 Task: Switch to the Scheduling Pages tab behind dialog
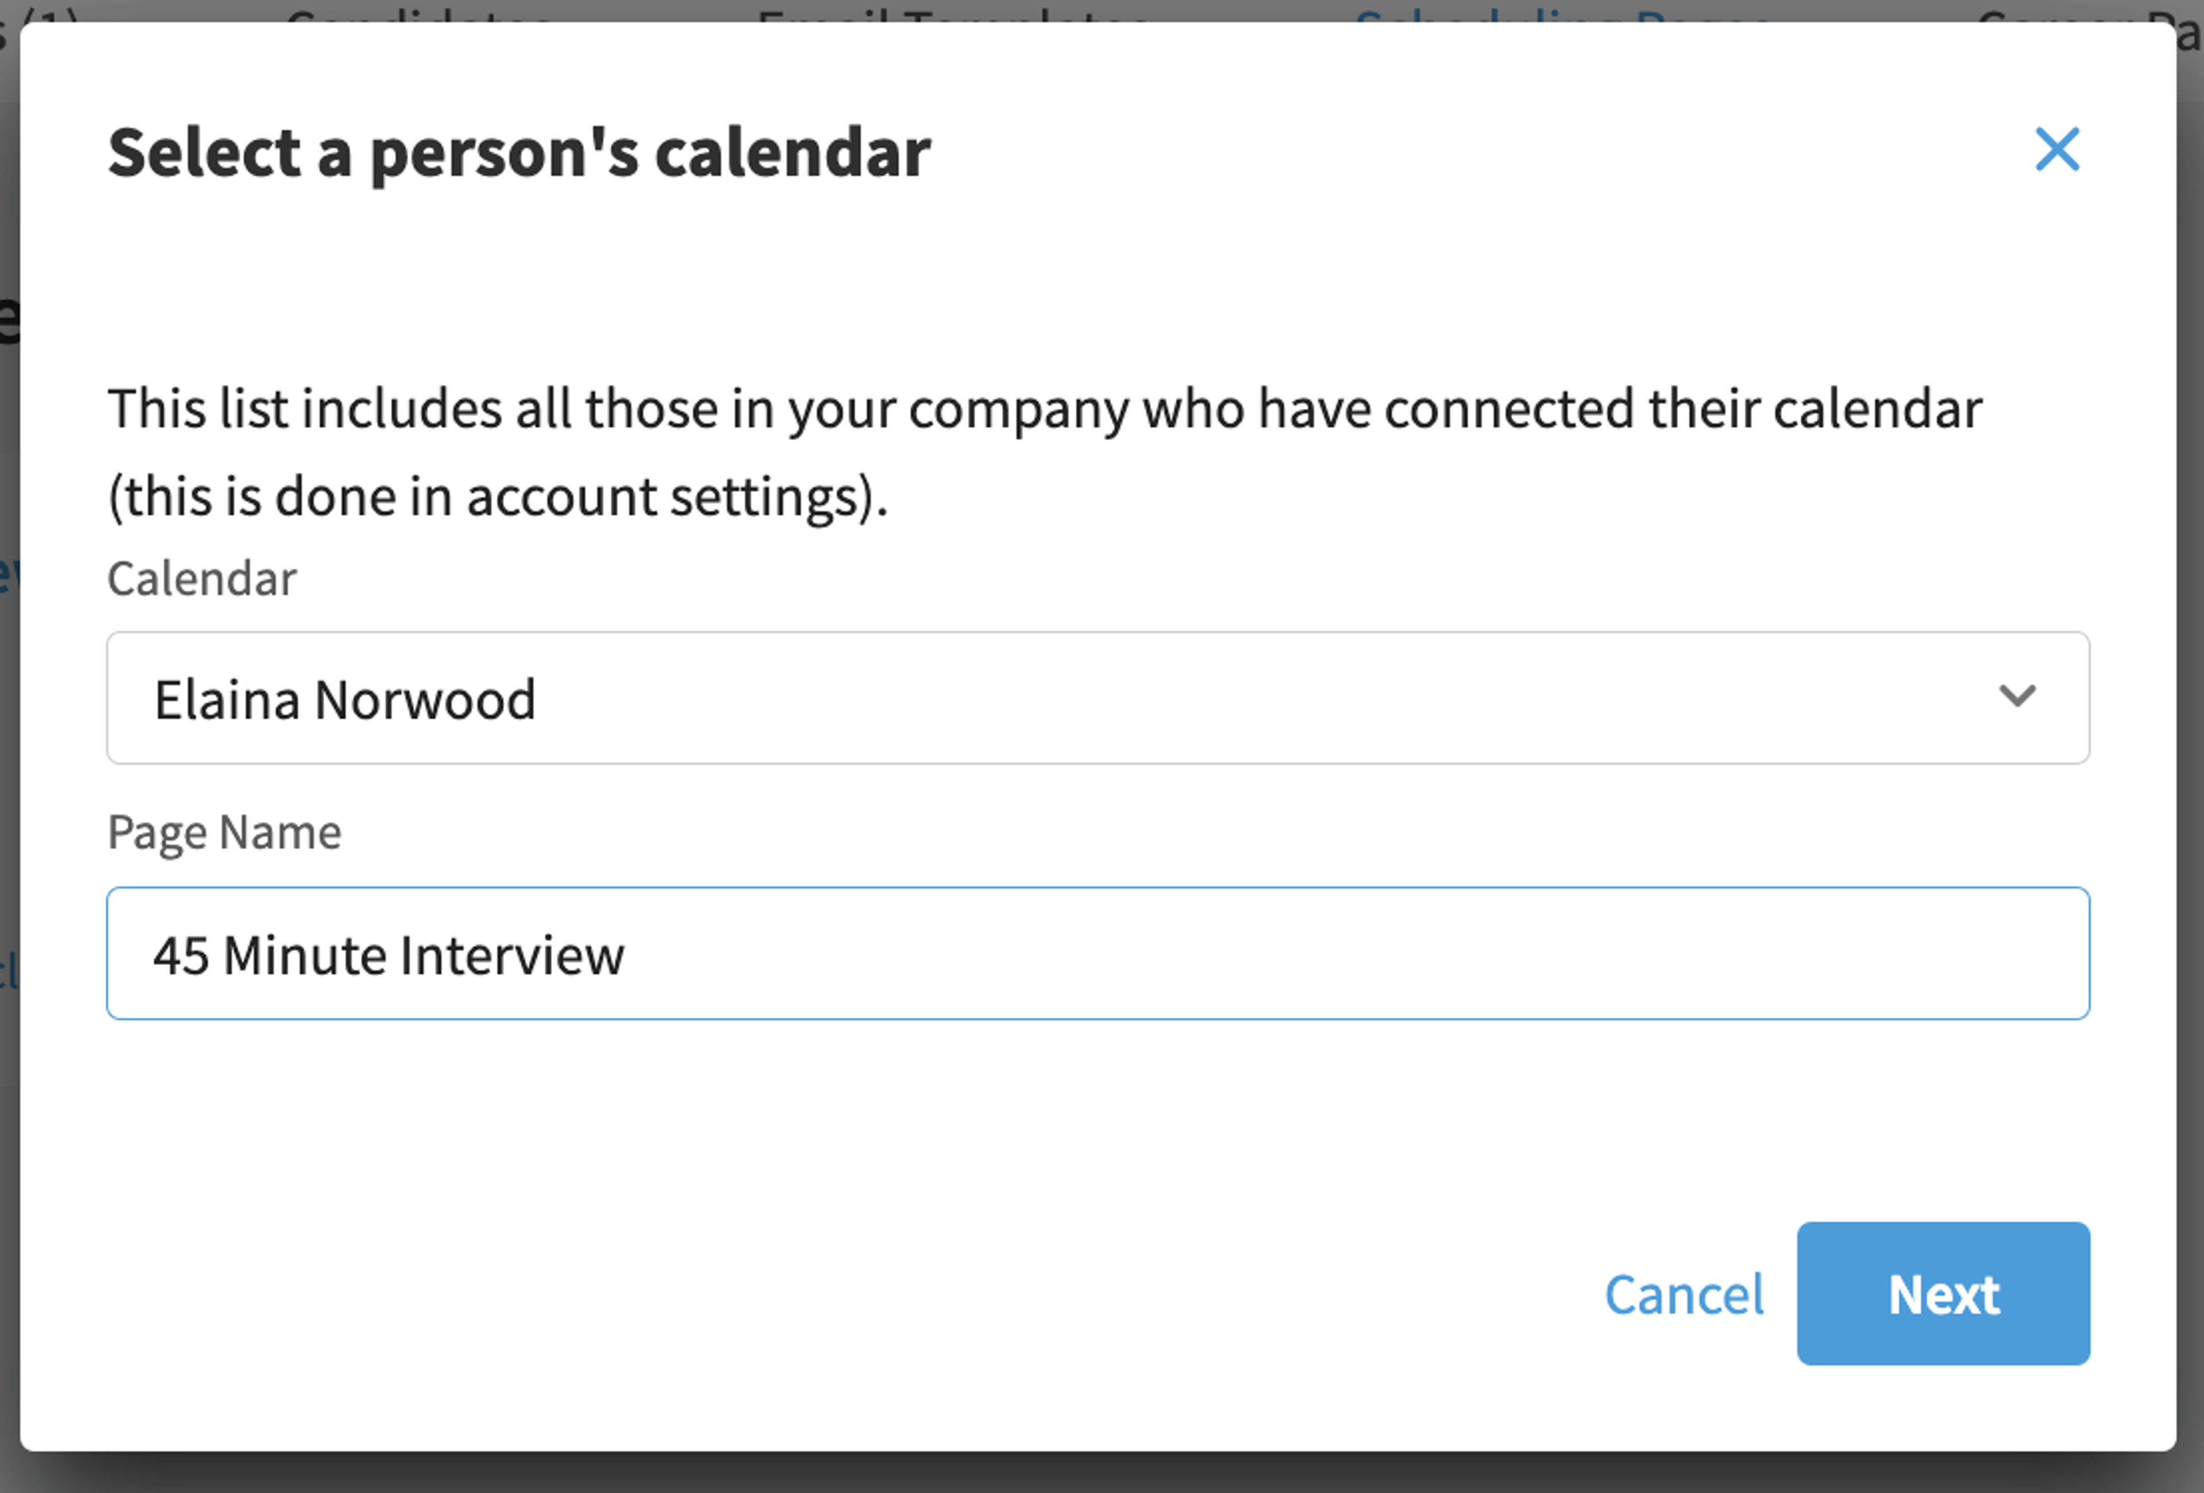point(1563,11)
